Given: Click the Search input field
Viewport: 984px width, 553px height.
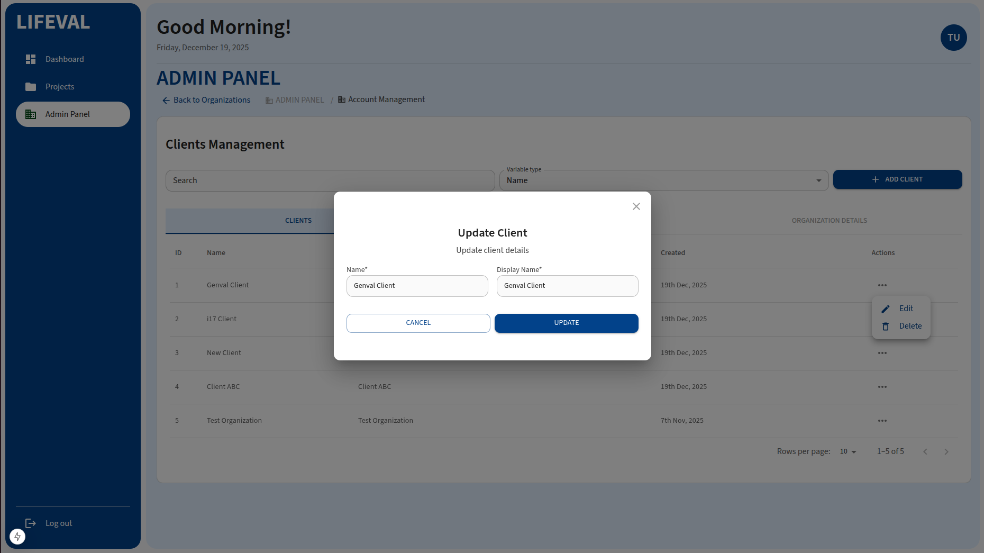Looking at the screenshot, I should pyautogui.click(x=330, y=180).
